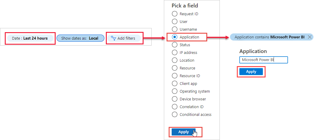Choose the Username field option
Viewport: 314px width, 140px height.
point(175,29)
